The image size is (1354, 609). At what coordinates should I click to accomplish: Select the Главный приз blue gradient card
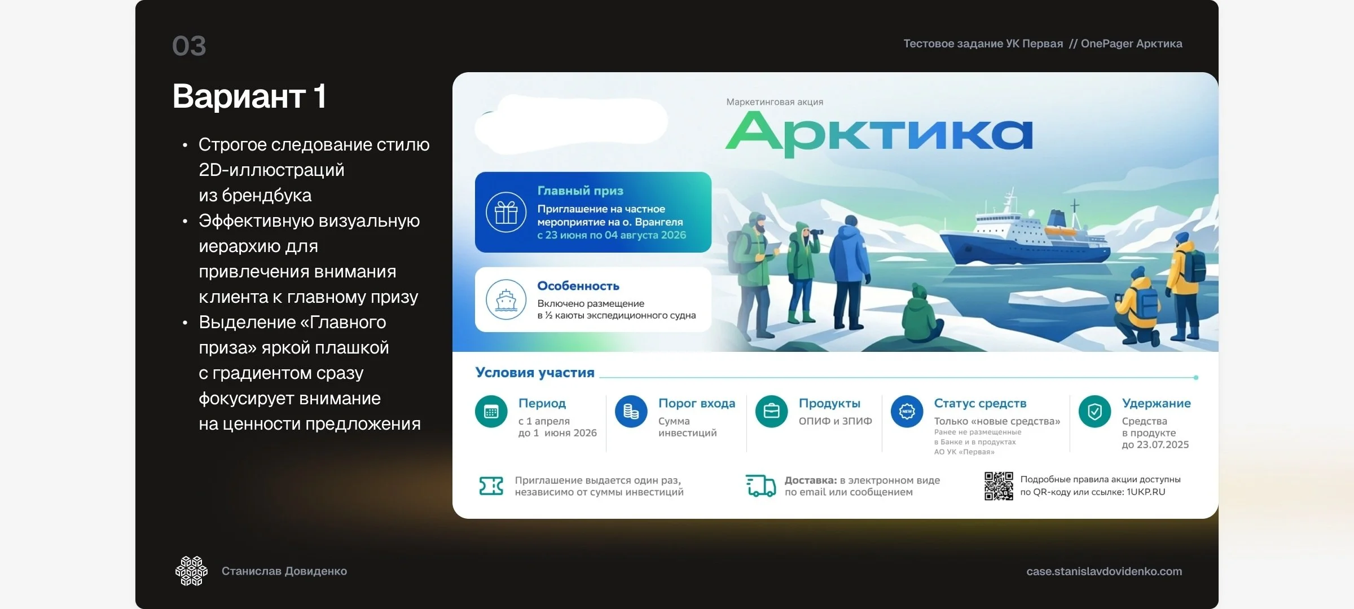click(x=593, y=212)
